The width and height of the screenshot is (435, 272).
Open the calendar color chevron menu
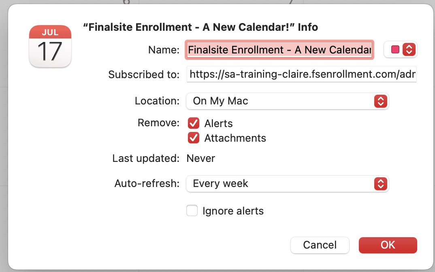click(409, 49)
